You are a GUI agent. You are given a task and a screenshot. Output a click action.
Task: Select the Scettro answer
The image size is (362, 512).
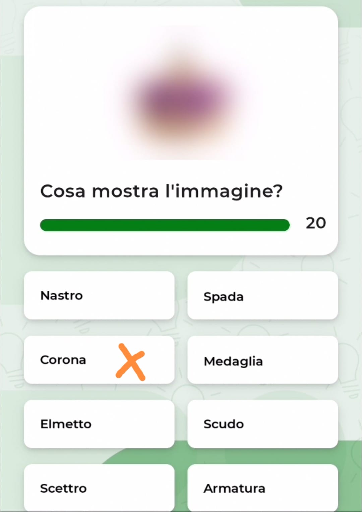point(99,488)
